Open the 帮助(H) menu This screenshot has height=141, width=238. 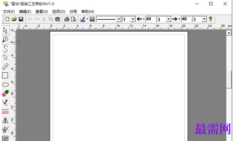tap(87, 12)
